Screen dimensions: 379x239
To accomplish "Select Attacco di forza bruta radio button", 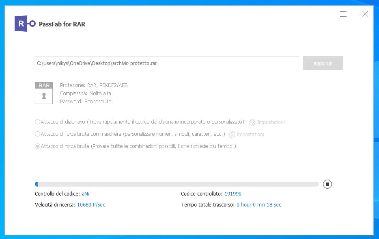I will click(x=37, y=146).
